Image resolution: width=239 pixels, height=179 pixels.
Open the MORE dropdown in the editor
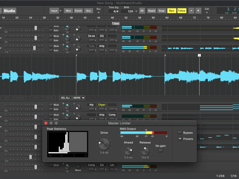point(79,98)
